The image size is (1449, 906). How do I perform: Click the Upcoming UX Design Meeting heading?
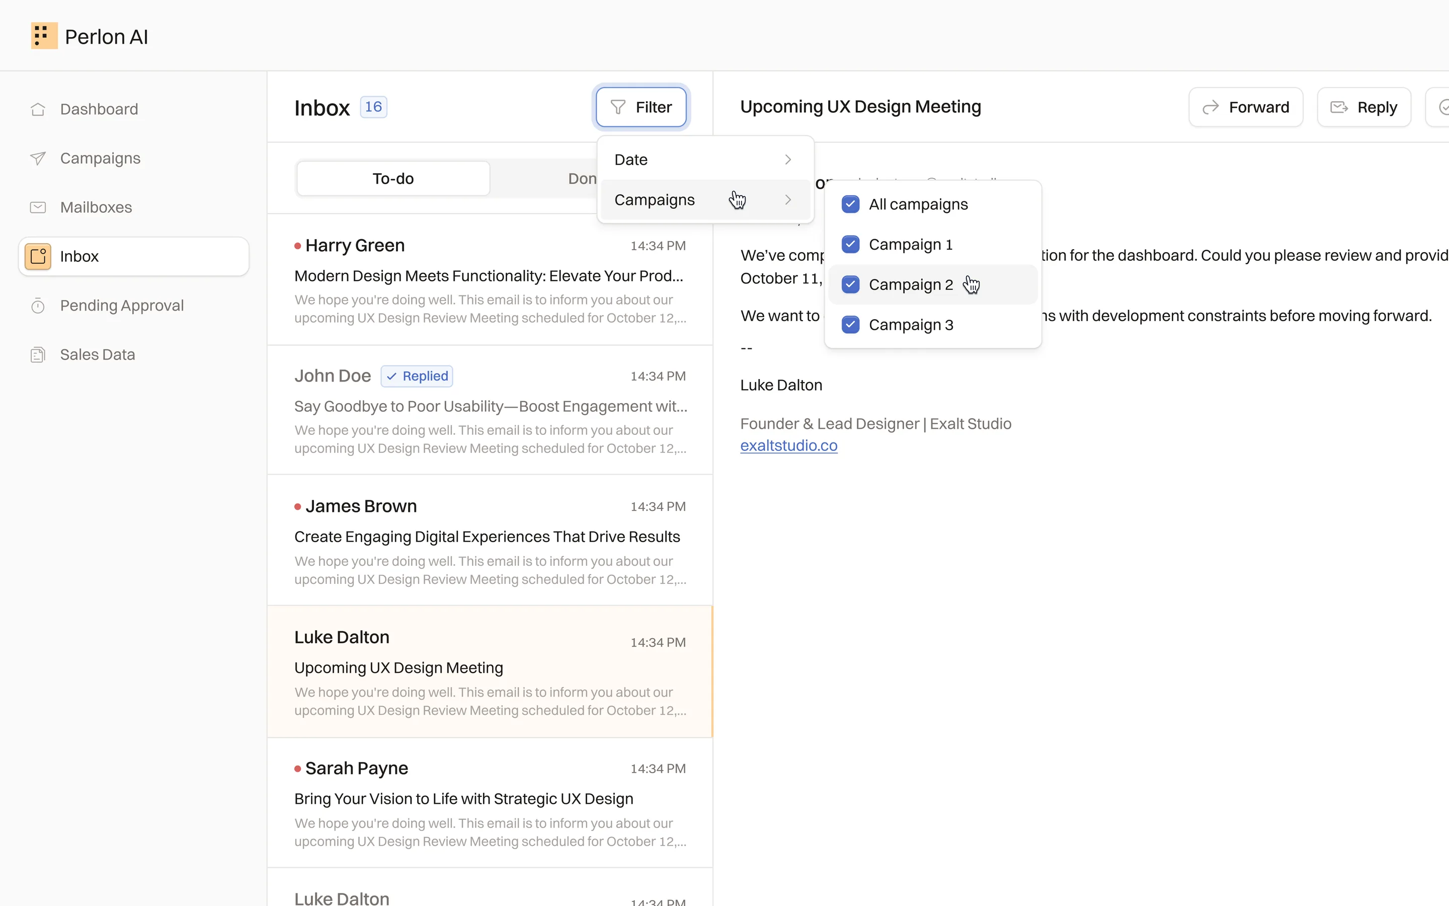pos(860,107)
